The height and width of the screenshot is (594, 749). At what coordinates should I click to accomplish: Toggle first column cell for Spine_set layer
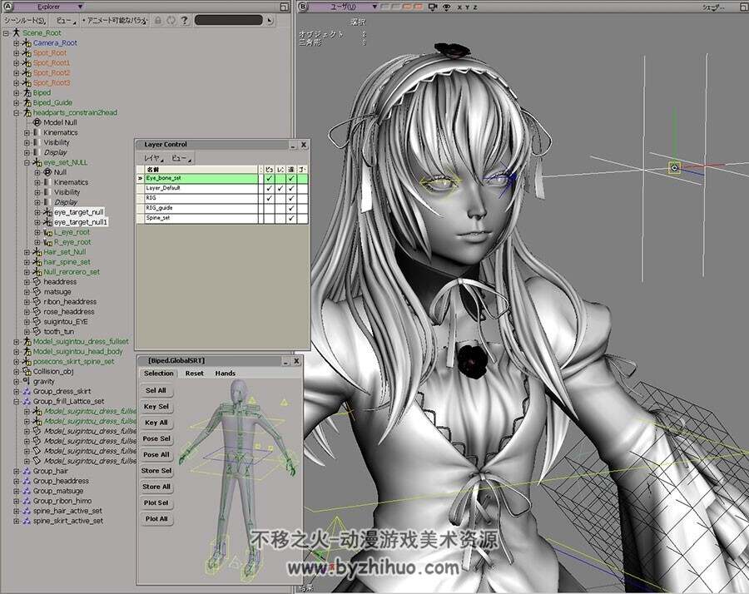point(269,218)
